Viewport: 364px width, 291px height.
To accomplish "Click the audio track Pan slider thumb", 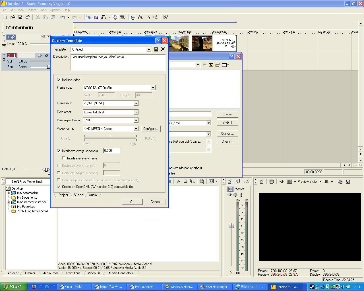I will tap(49, 67).
